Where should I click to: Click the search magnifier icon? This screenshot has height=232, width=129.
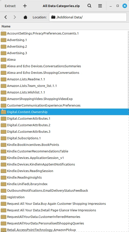[90, 6]
